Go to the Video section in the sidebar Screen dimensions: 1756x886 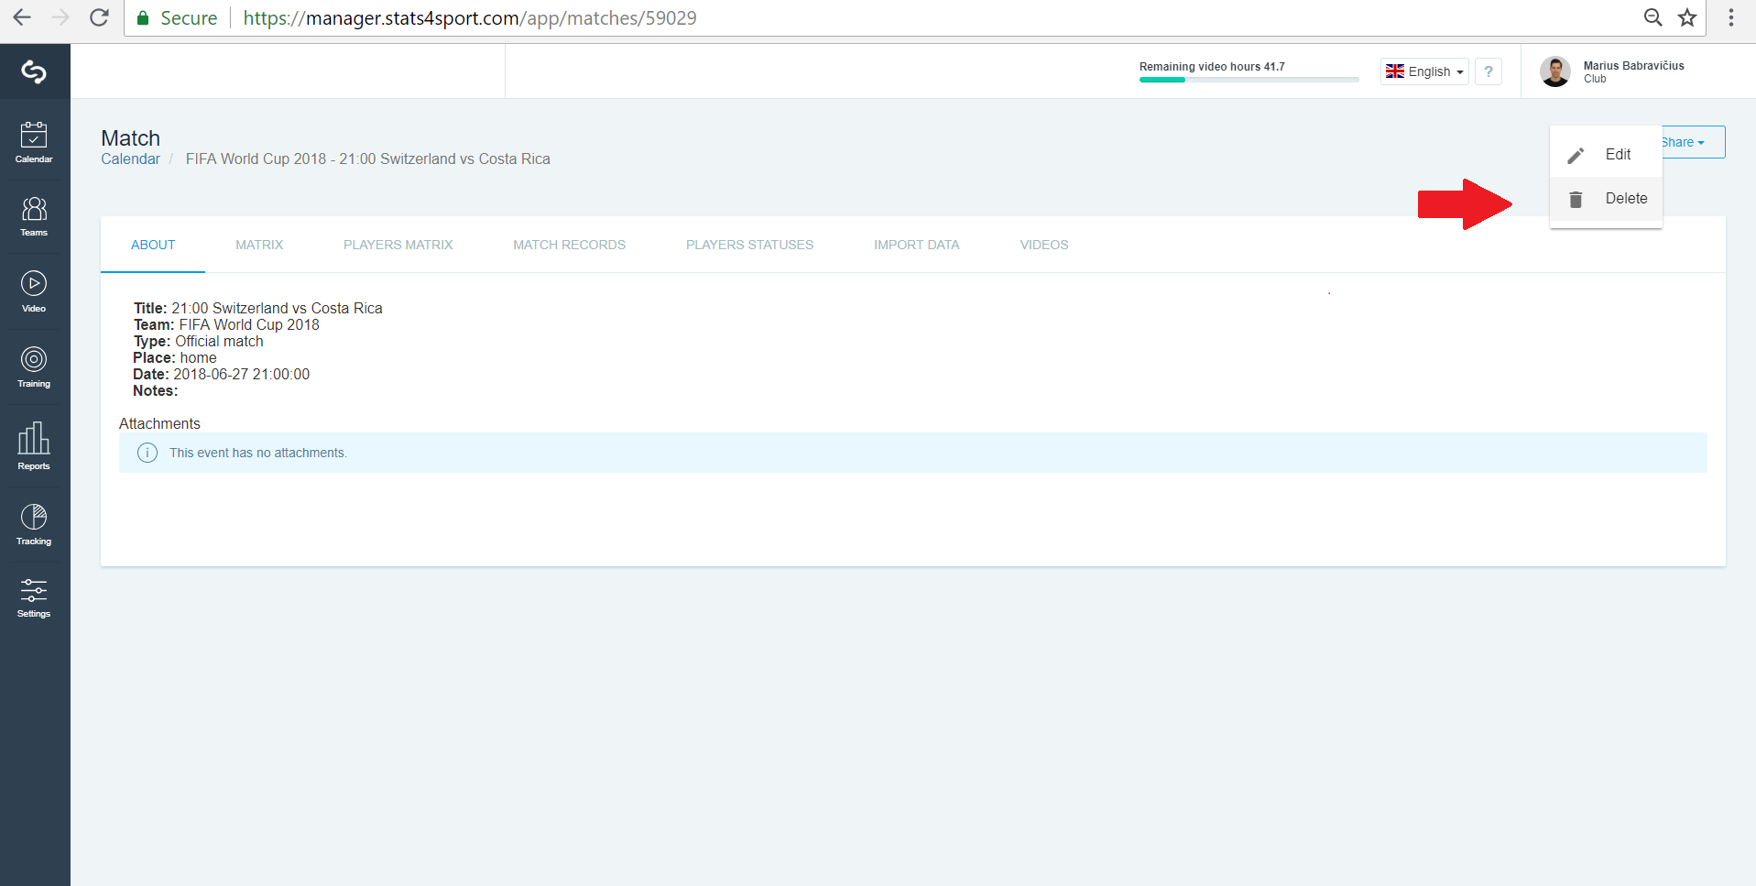pyautogui.click(x=34, y=291)
